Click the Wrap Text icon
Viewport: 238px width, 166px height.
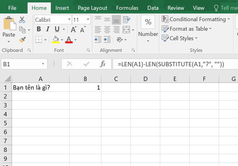click(127, 20)
